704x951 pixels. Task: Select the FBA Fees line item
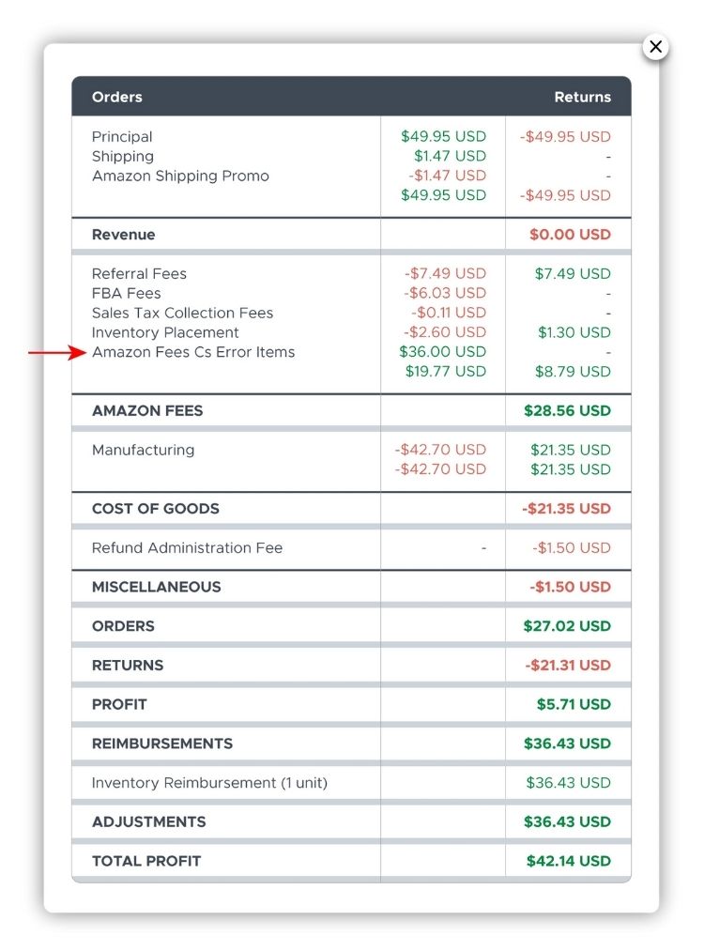pos(127,294)
